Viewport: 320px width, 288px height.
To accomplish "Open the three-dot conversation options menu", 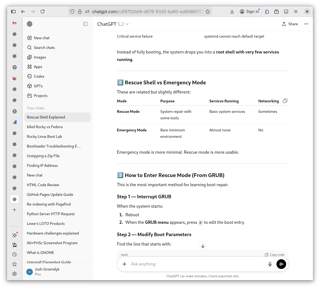I will [x=306, y=24].
